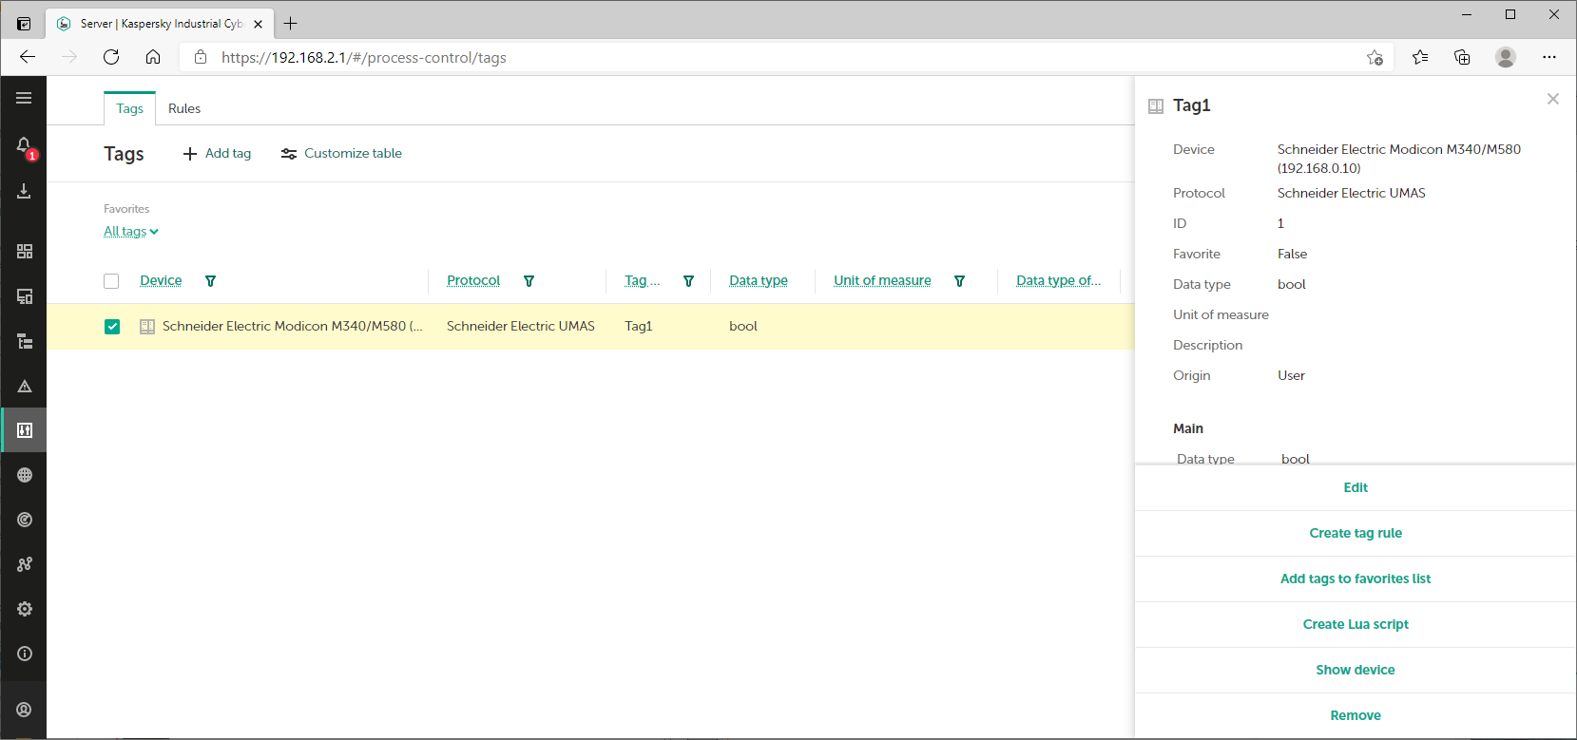The image size is (1577, 740).
Task: Switch to the Rules tab
Action: [184, 108]
